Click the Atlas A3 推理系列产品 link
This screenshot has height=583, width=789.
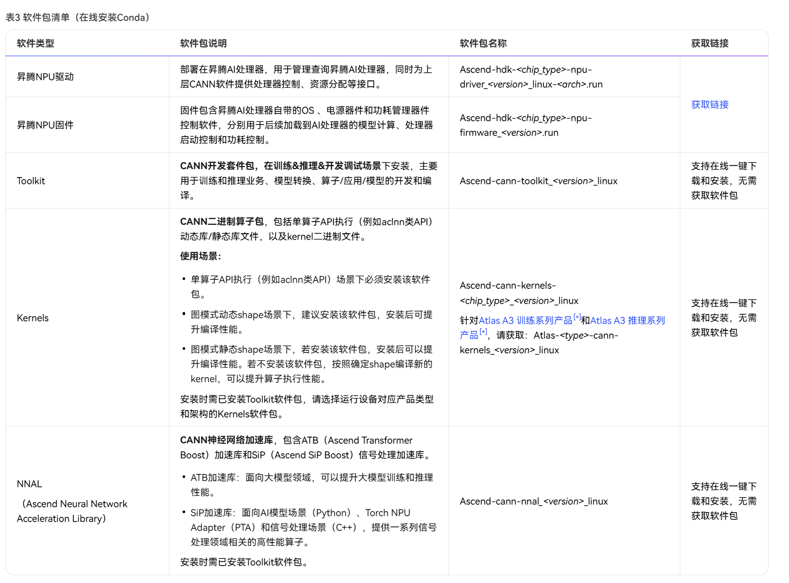(x=627, y=320)
